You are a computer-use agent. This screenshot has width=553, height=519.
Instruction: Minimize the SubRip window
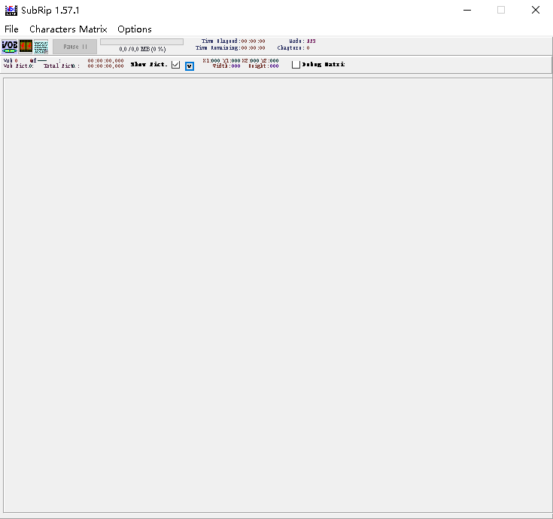tap(466, 10)
